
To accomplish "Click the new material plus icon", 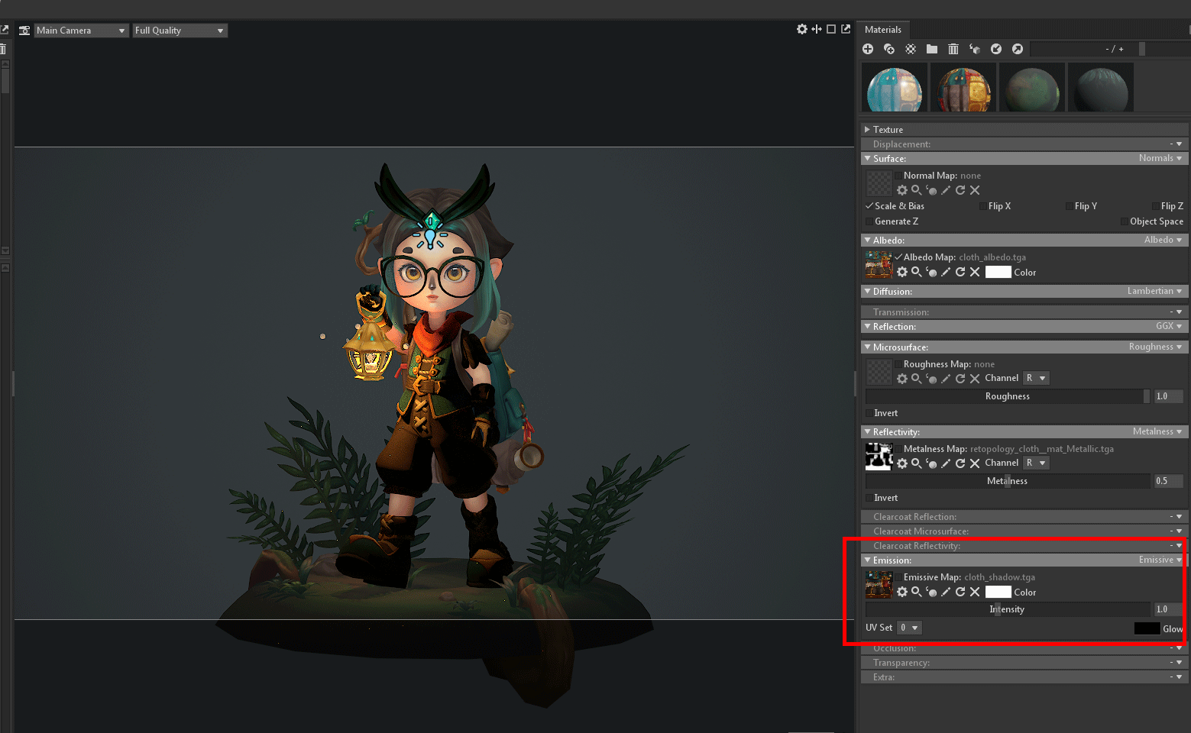I will 868,49.
